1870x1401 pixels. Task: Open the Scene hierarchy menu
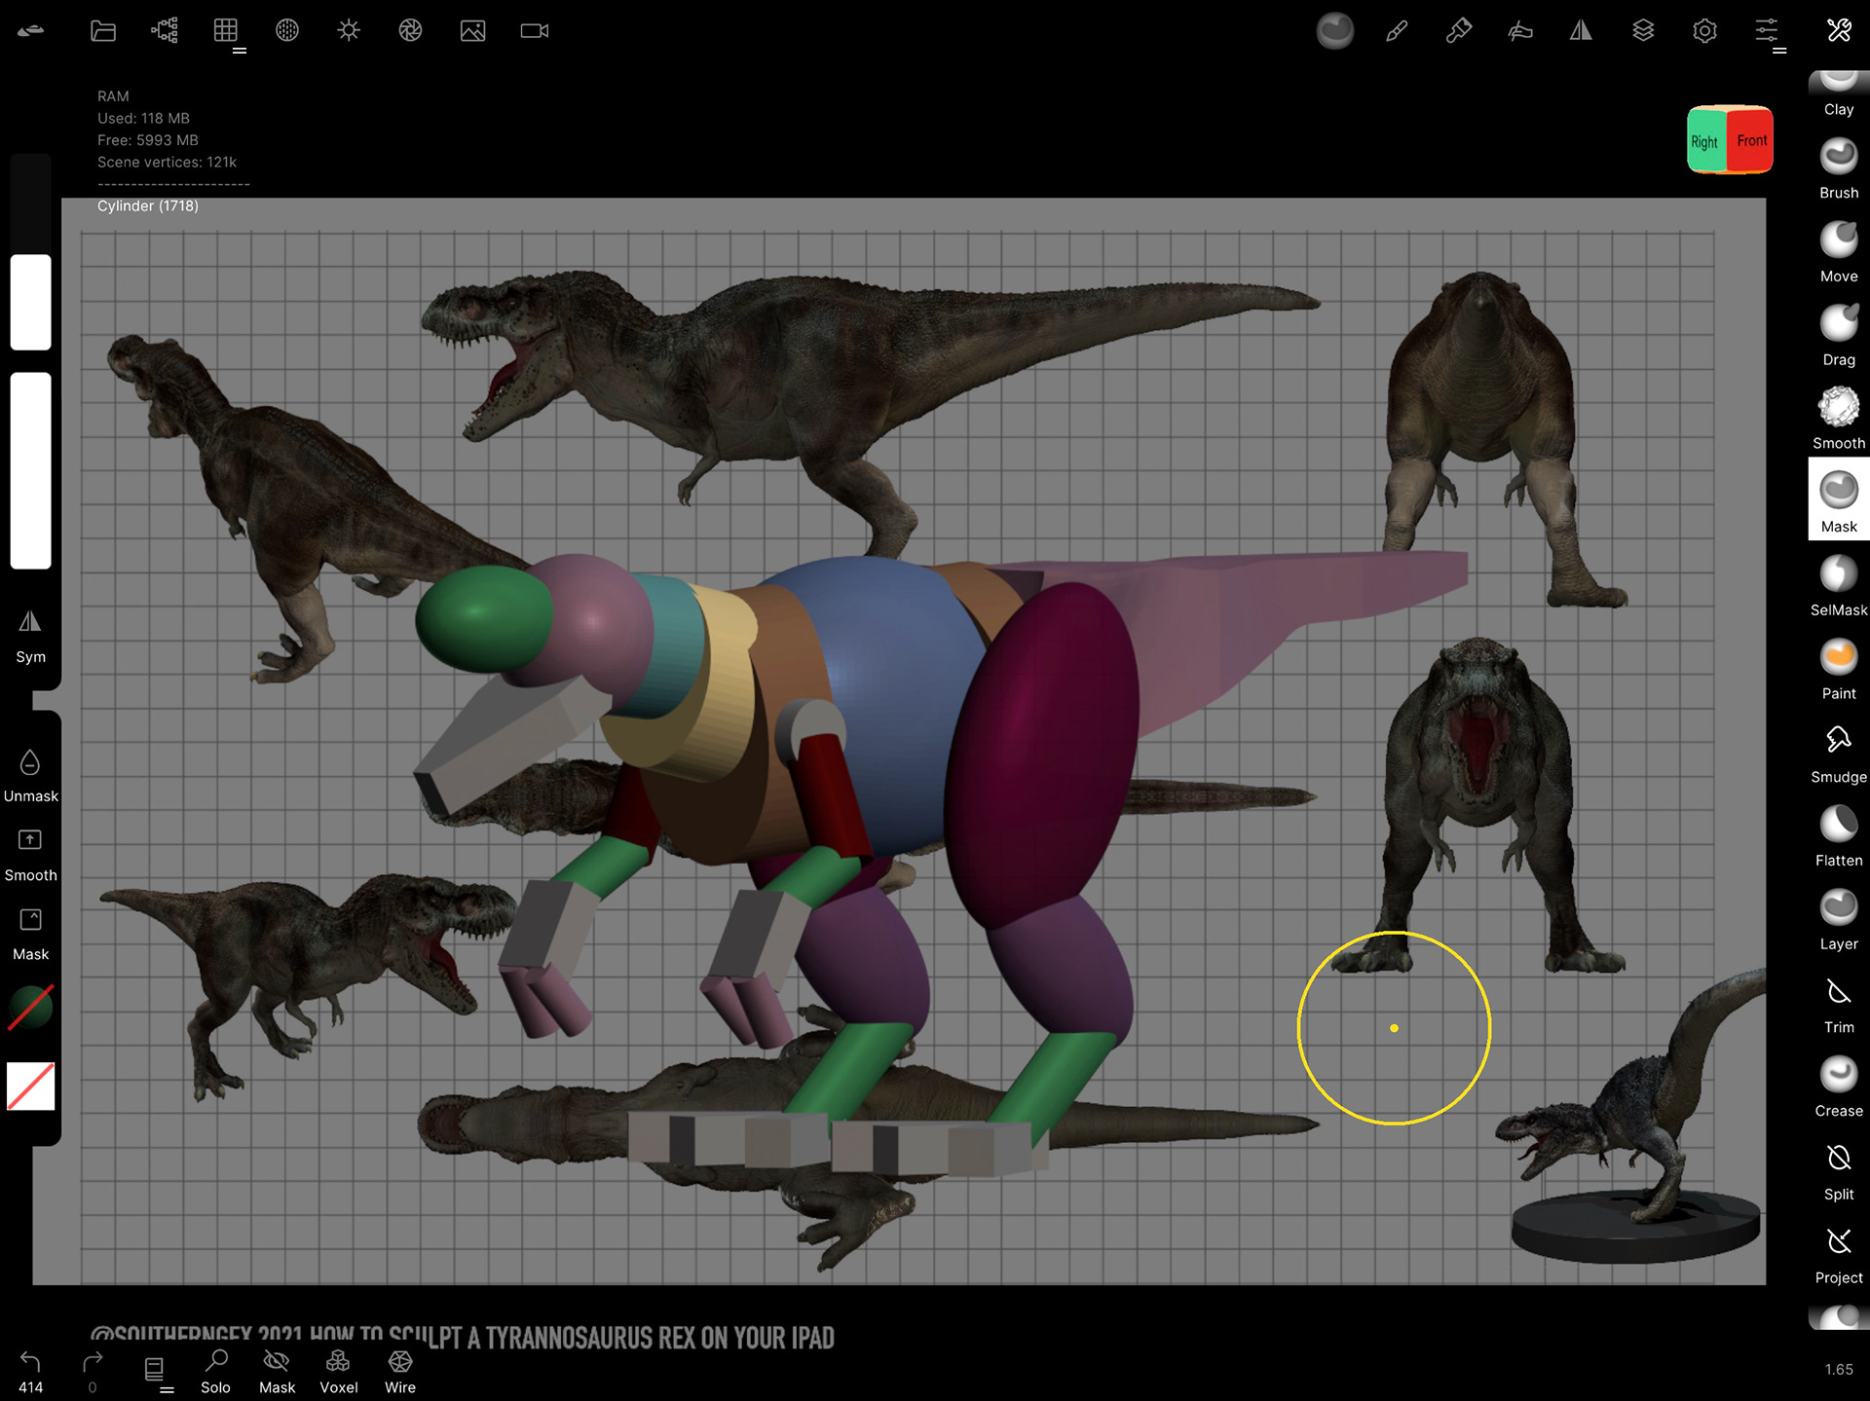(x=165, y=31)
